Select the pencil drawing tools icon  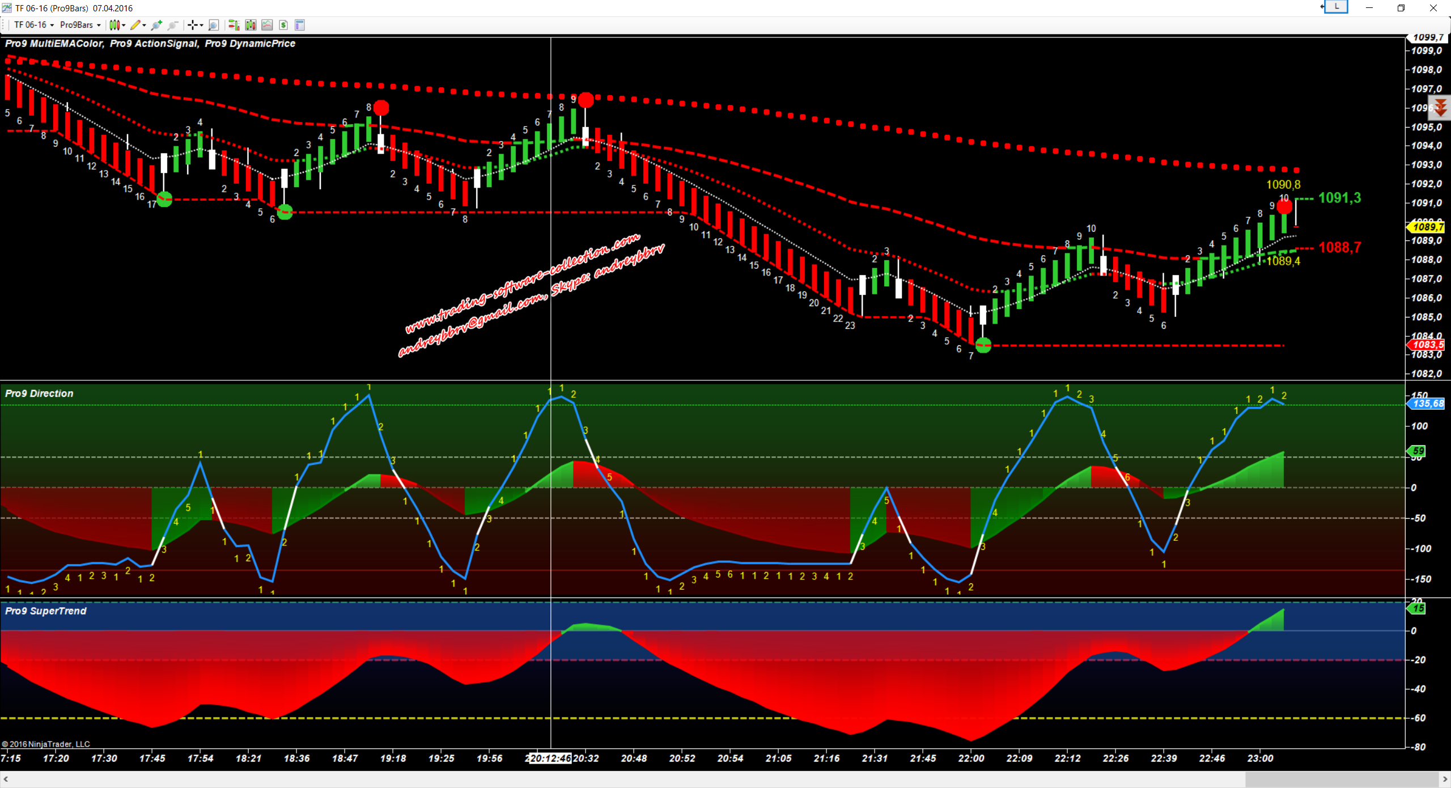[135, 25]
